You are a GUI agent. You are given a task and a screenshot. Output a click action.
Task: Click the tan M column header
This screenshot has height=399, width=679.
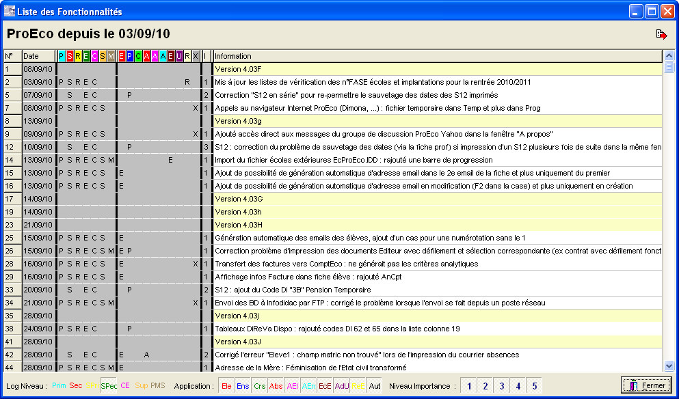pyautogui.click(x=111, y=56)
